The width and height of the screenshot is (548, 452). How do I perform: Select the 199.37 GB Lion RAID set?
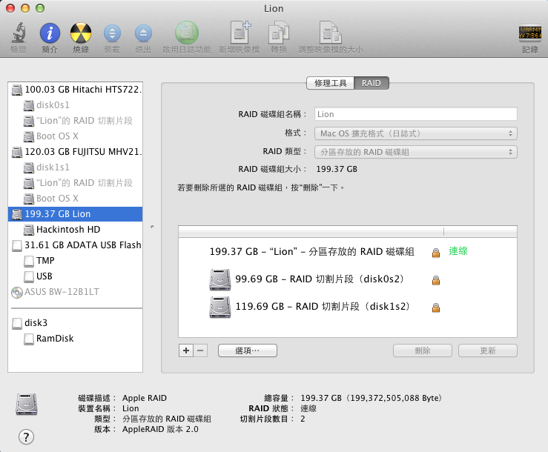(x=75, y=214)
